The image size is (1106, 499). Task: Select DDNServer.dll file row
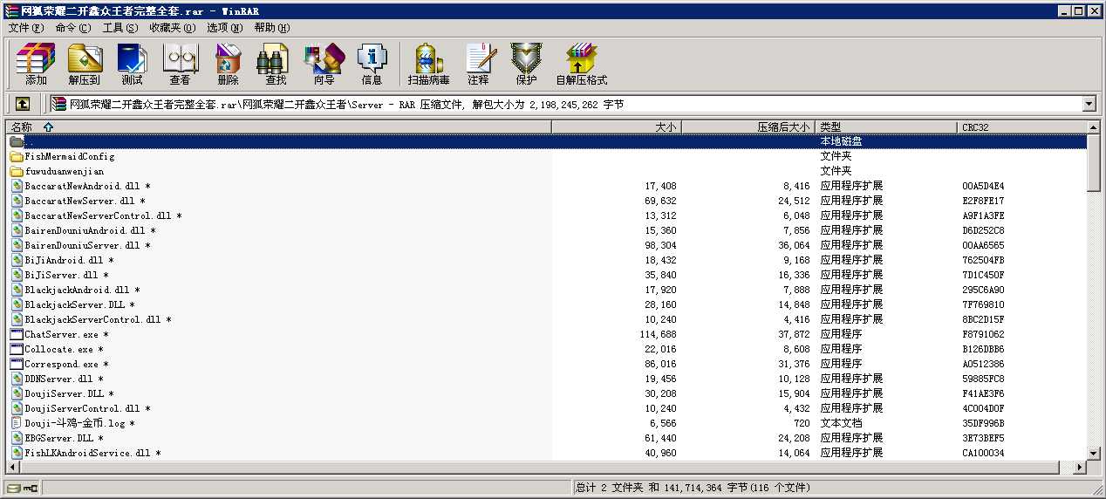[547, 379]
